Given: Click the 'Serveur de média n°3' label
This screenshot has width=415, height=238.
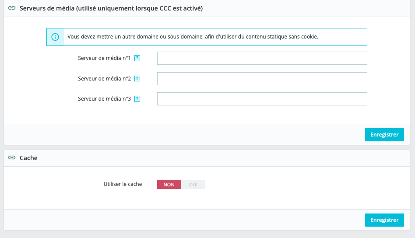Looking at the screenshot, I should (104, 99).
